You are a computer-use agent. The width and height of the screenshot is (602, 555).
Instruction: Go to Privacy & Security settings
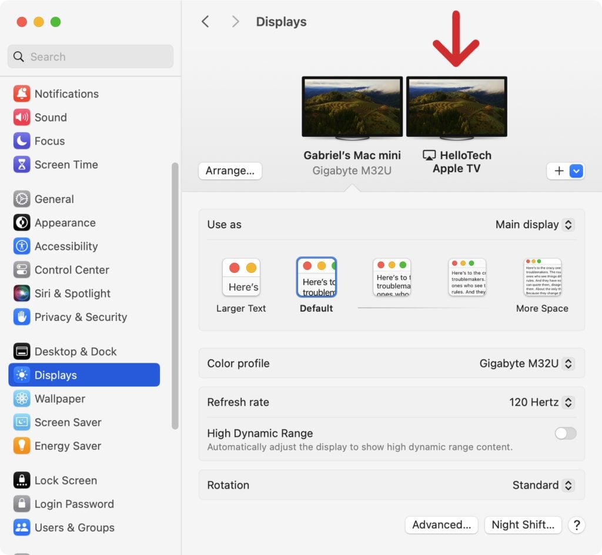point(84,317)
